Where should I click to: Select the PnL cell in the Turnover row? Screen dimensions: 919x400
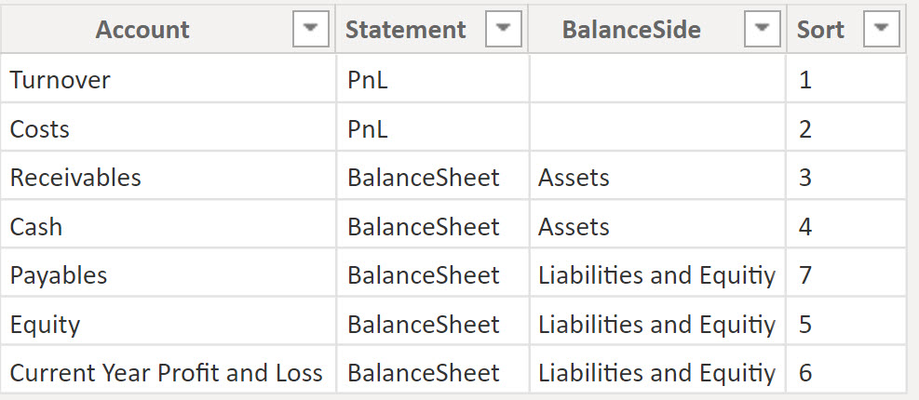tap(433, 80)
